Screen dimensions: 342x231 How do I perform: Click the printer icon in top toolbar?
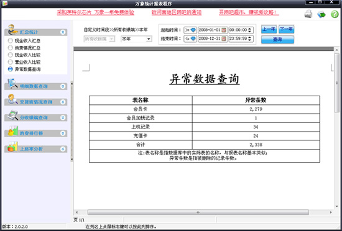click(308, 14)
